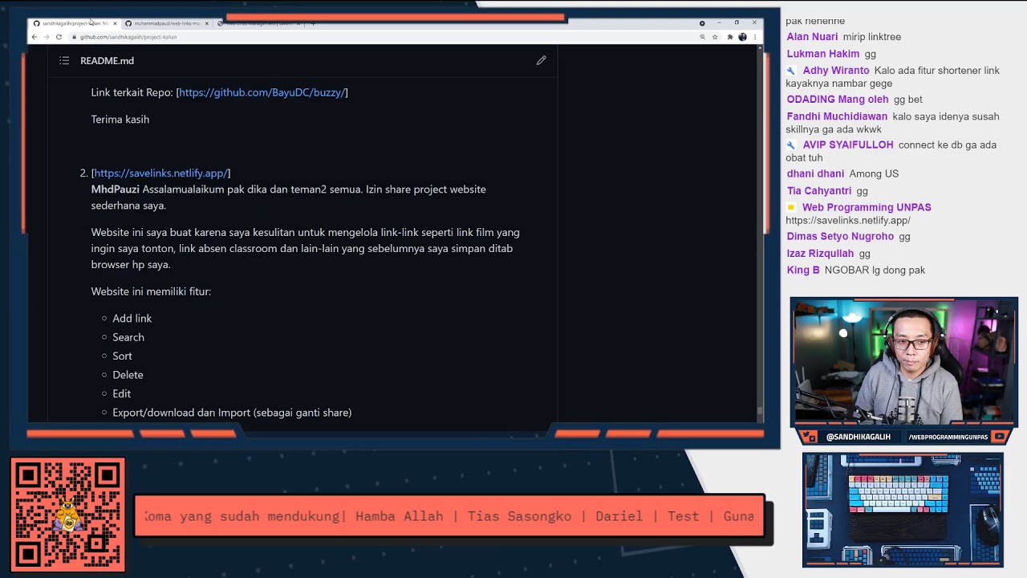The width and height of the screenshot is (1027, 578).
Task: Close the sandhikagalih/project-kalian tab
Action: (115, 23)
